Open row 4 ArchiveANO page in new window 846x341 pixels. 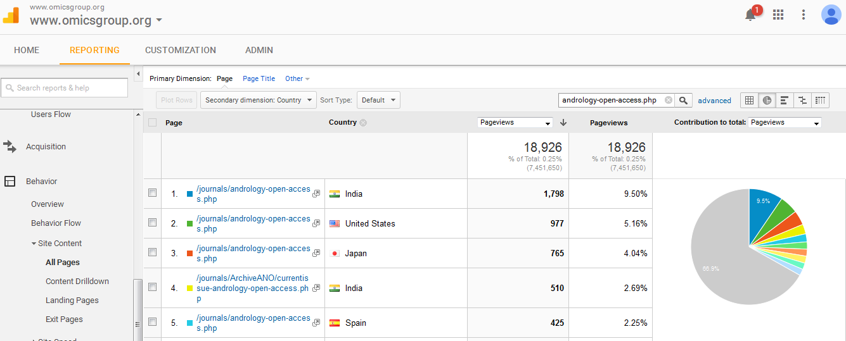[x=316, y=288]
